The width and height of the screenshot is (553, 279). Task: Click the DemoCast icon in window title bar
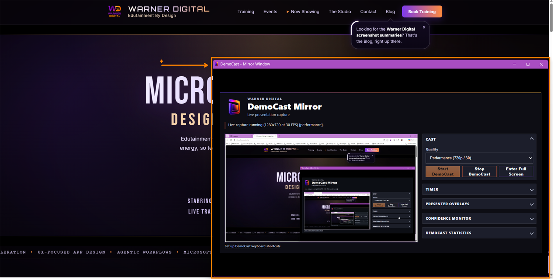point(217,64)
